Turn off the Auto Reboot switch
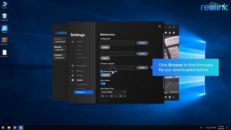Image resolution: width=231 pixels, height=130 pixels. [x=103, y=84]
